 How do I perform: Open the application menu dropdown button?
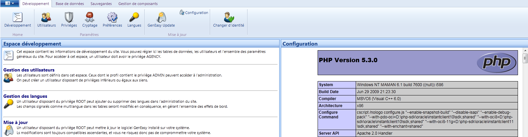[x=9, y=3]
